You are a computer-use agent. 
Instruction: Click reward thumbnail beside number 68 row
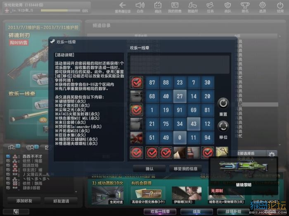tap(136, 96)
